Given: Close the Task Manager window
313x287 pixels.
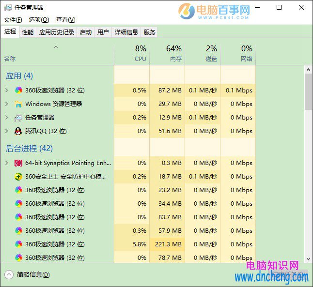Looking at the screenshot, I should coord(301,8).
